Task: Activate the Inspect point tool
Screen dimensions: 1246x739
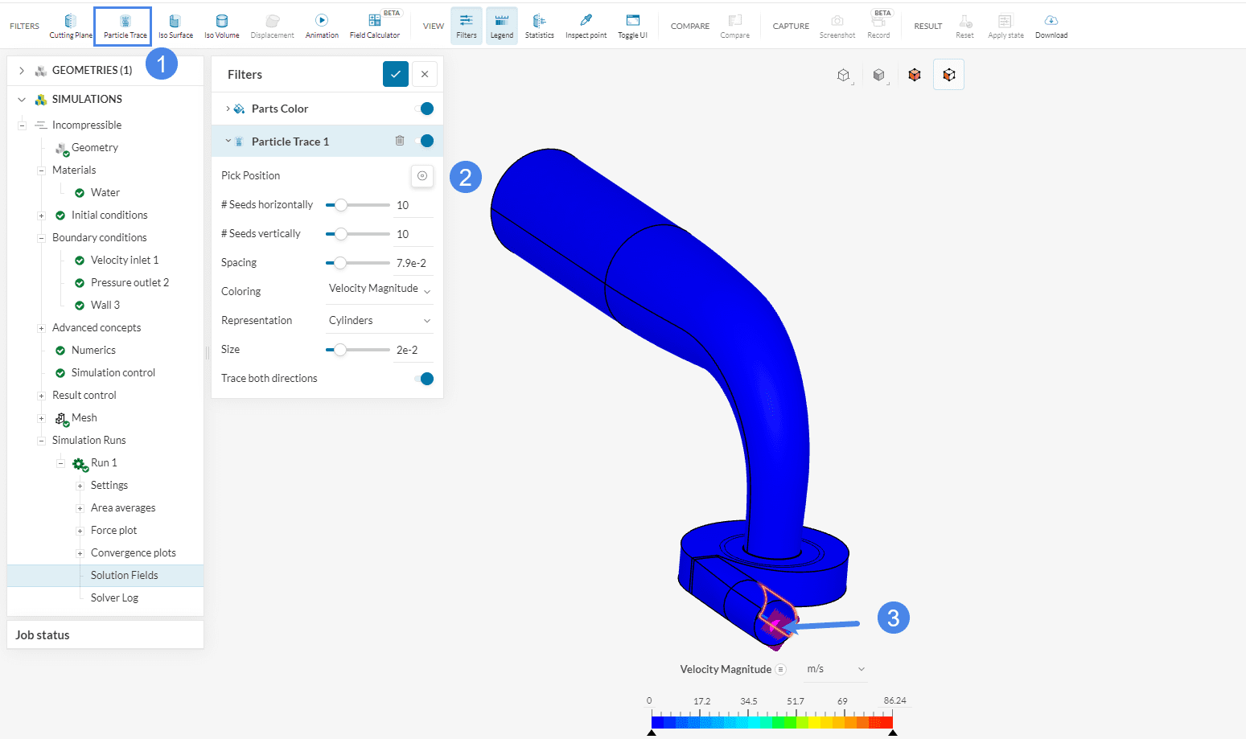Action: click(586, 26)
